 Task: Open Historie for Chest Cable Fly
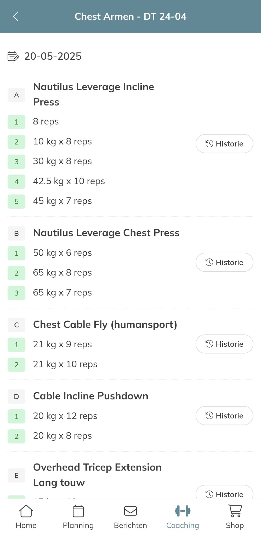(x=224, y=344)
